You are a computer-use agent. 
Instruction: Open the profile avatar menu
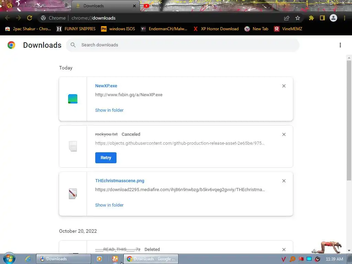click(x=333, y=18)
